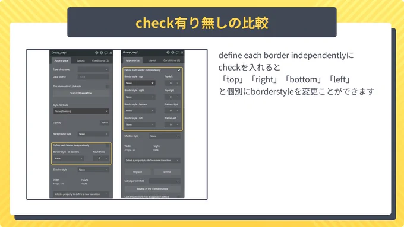Viewport: 404px width, 227px height.
Task: Open the comment icon in right panel header
Action: pos(177,52)
